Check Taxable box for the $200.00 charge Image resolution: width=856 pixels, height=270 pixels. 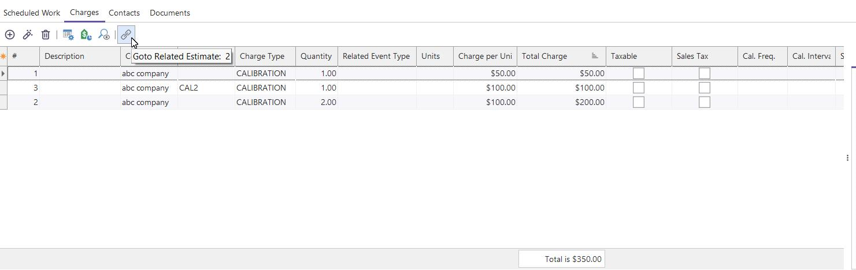(639, 103)
